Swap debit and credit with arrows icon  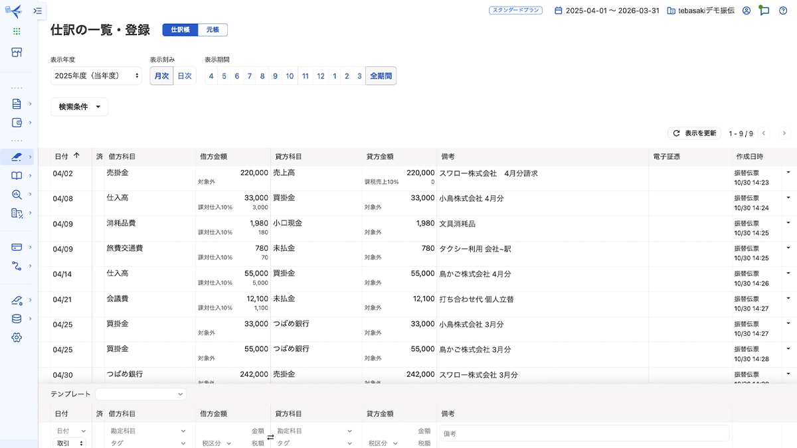(x=270, y=437)
